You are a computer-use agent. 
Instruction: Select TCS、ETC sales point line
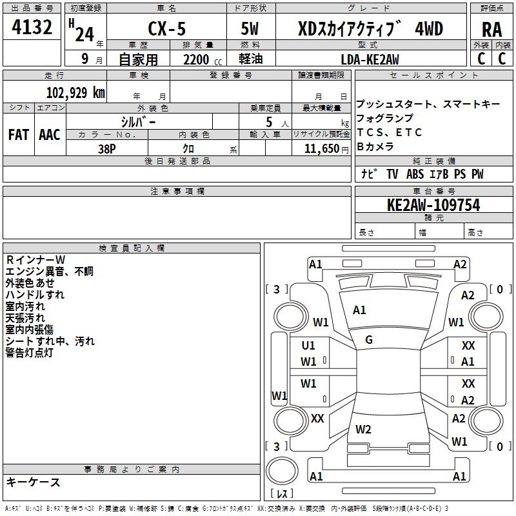(390, 132)
